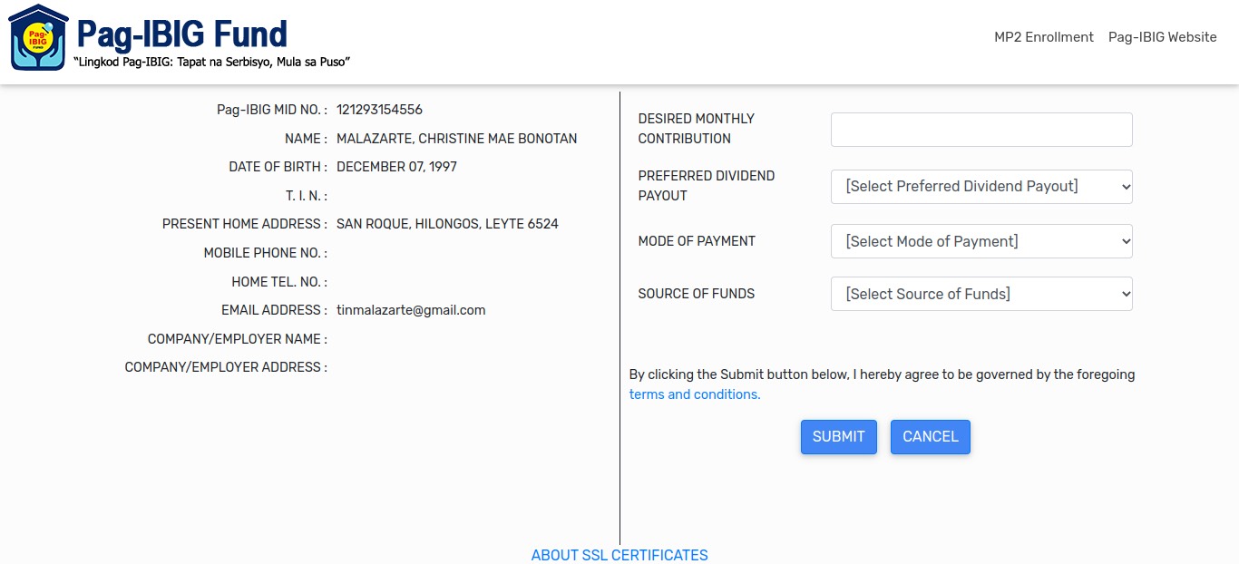Click the Pag-IBIG Fund title text
Viewport: 1239px width, 564px height.
coord(181,34)
